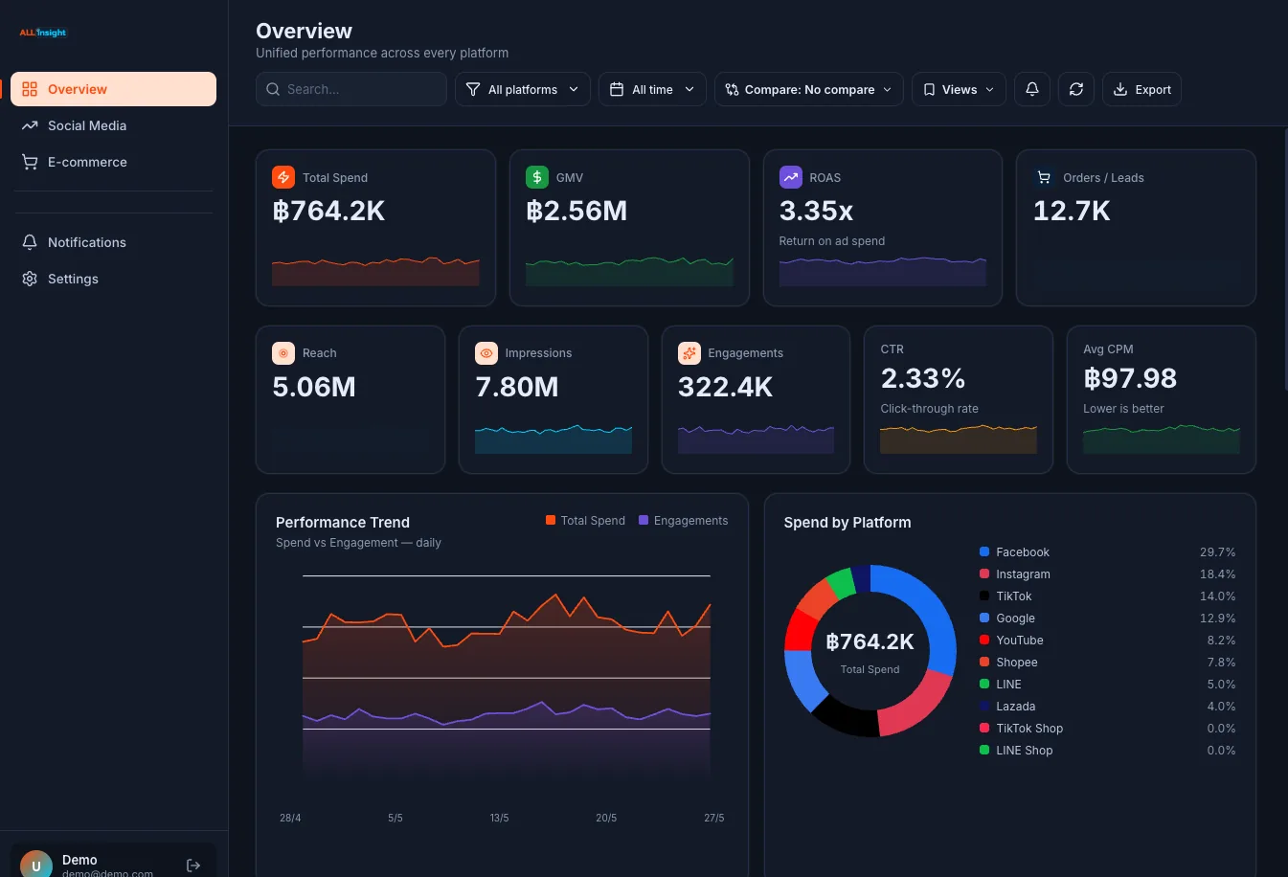Click the YouTube red legend dot
The image size is (1288, 877).
[984, 641]
